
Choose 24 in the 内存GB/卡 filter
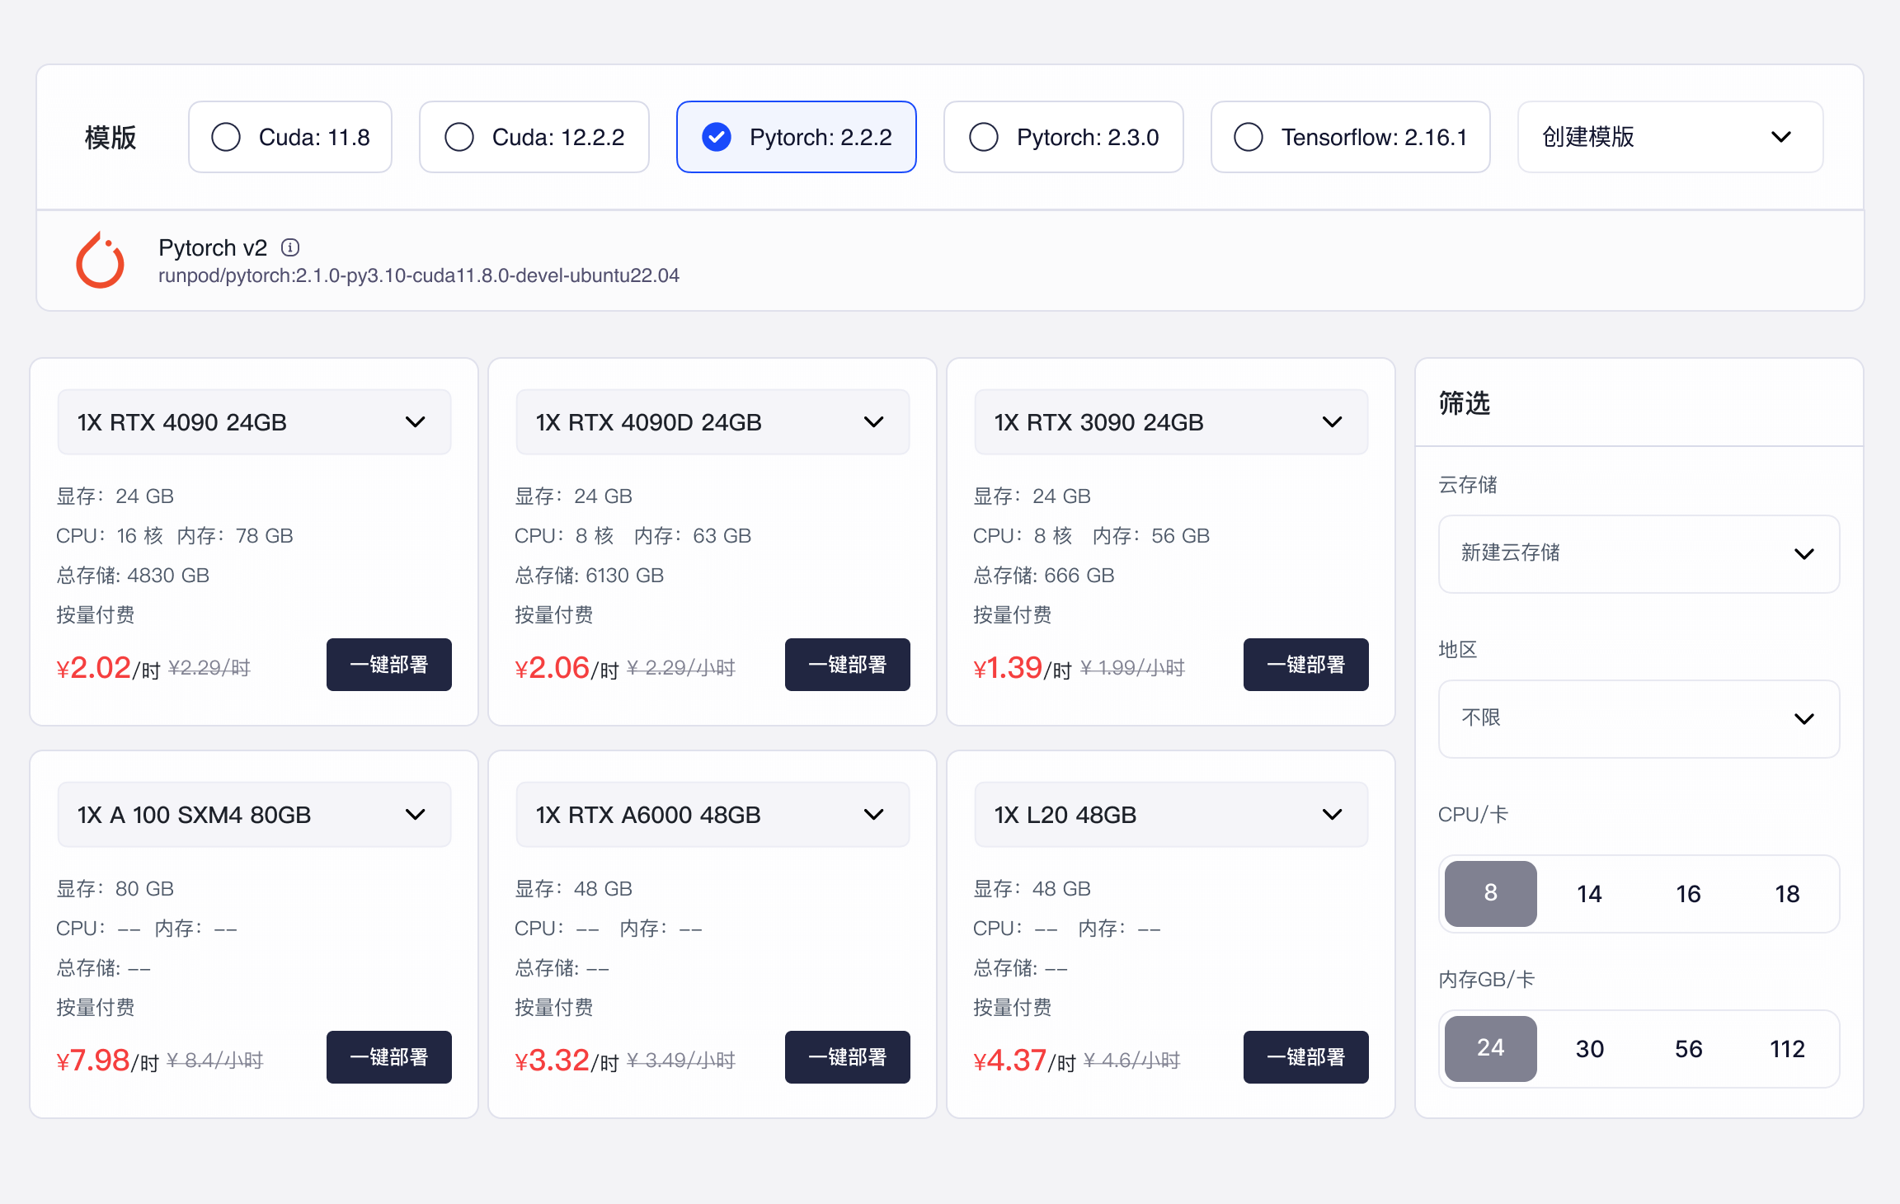(x=1491, y=1049)
